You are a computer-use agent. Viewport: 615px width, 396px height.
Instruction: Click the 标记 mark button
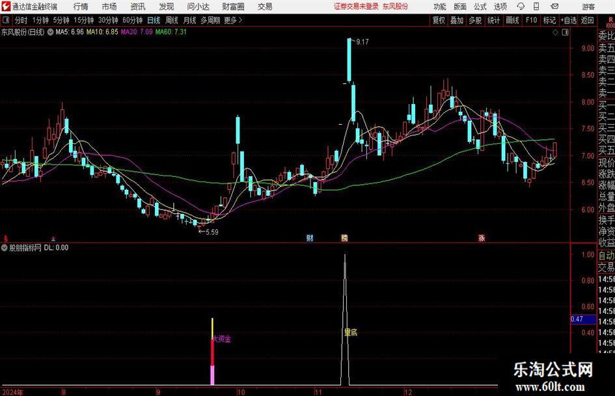(x=549, y=20)
